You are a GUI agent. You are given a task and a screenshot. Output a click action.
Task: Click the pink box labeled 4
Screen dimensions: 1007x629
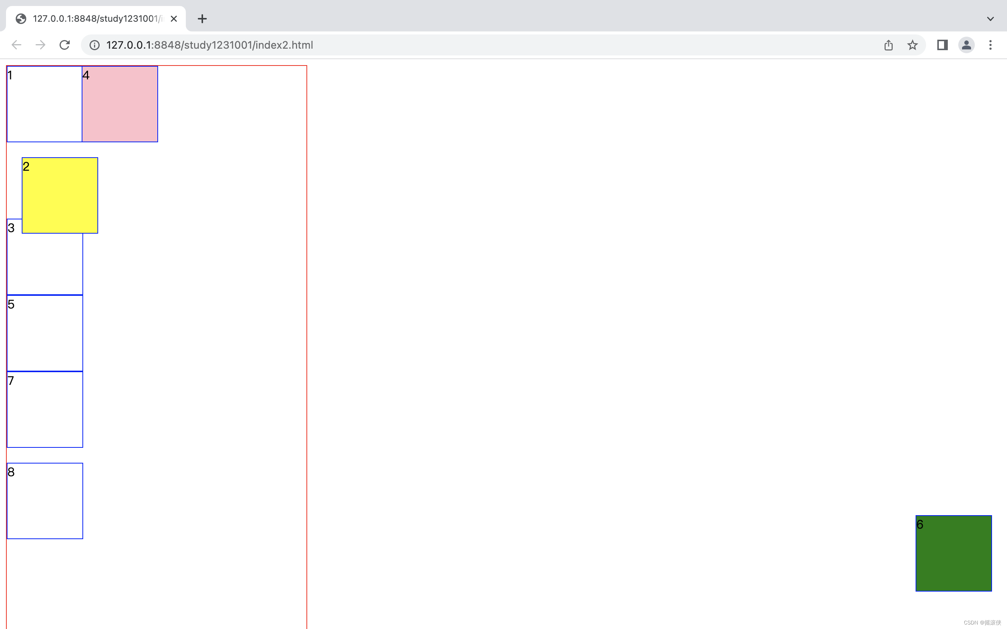[120, 104]
